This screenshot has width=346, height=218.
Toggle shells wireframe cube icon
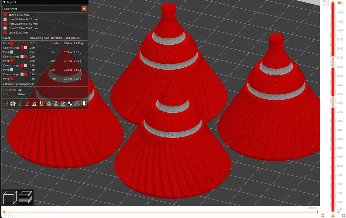[x=77, y=103]
